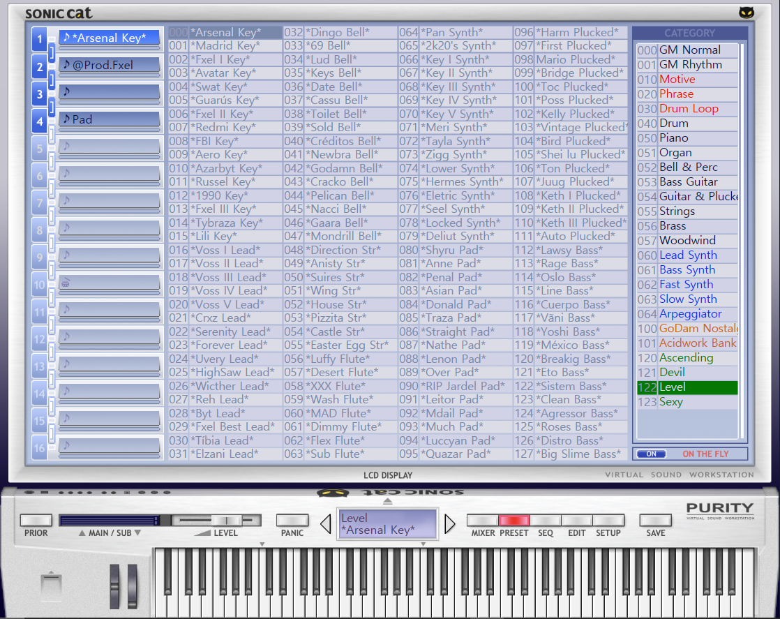This screenshot has width=780, height=619.
Task: Select channel 10 number button
Action: [x=40, y=285]
